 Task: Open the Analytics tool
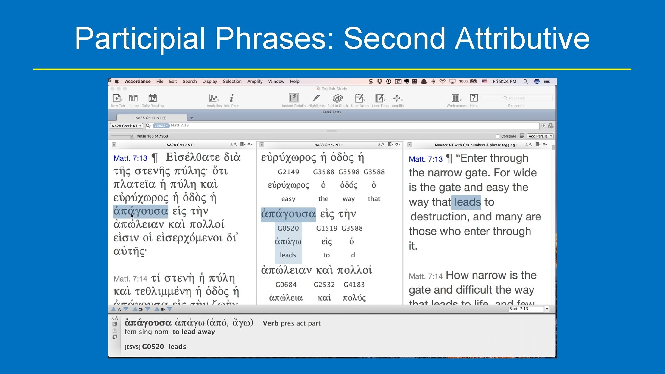click(x=214, y=98)
